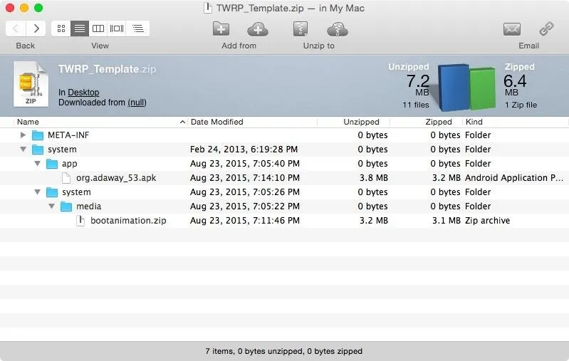Click the status bar item summary
The image size is (569, 361).
pos(283,351)
